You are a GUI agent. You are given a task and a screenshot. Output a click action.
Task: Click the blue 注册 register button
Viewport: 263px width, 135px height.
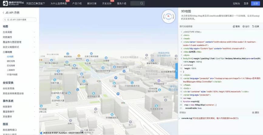(x=255, y=4)
